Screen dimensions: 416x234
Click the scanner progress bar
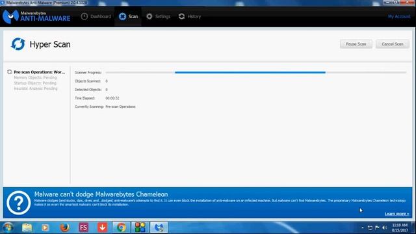point(255,72)
